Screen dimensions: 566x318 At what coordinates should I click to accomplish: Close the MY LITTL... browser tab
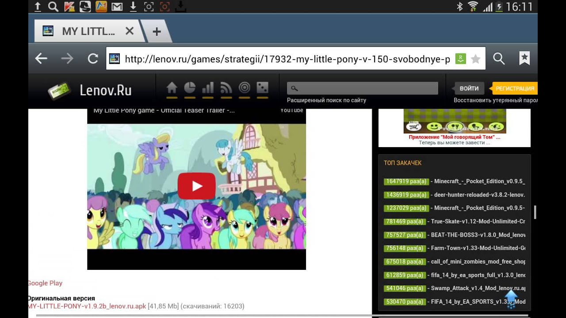(x=129, y=31)
